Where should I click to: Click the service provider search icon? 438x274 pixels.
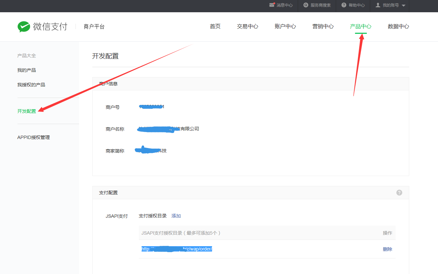(x=306, y=5)
